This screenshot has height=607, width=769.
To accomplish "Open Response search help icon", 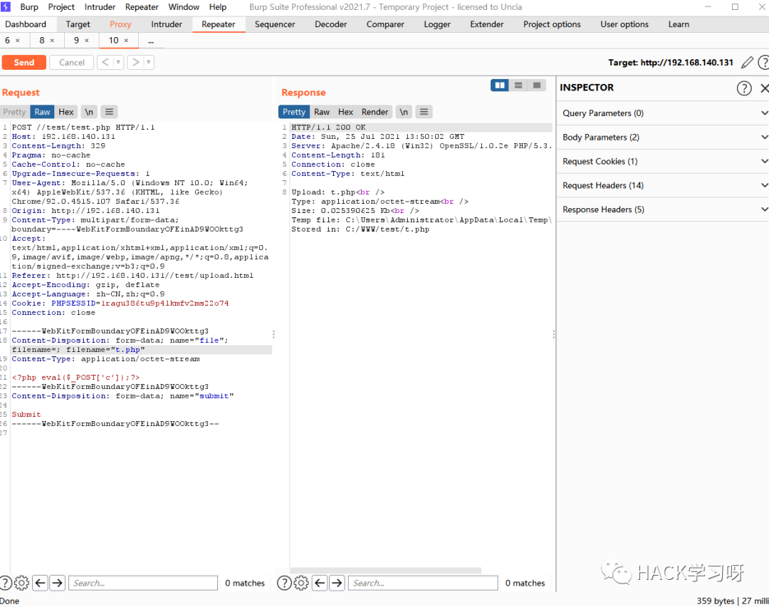I will [284, 583].
